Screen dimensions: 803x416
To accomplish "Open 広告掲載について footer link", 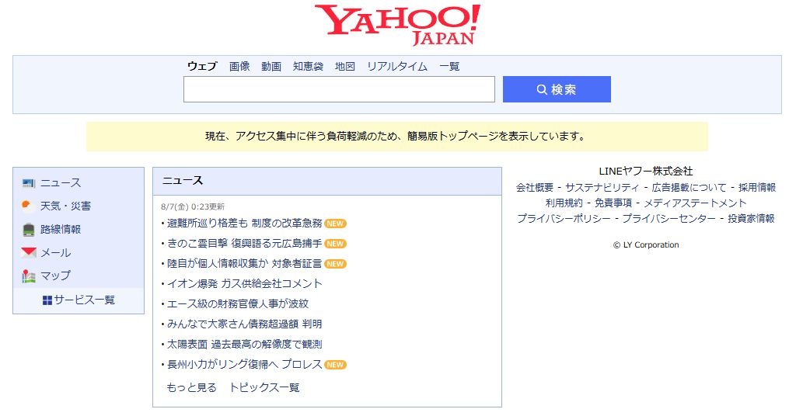I will [x=689, y=188].
